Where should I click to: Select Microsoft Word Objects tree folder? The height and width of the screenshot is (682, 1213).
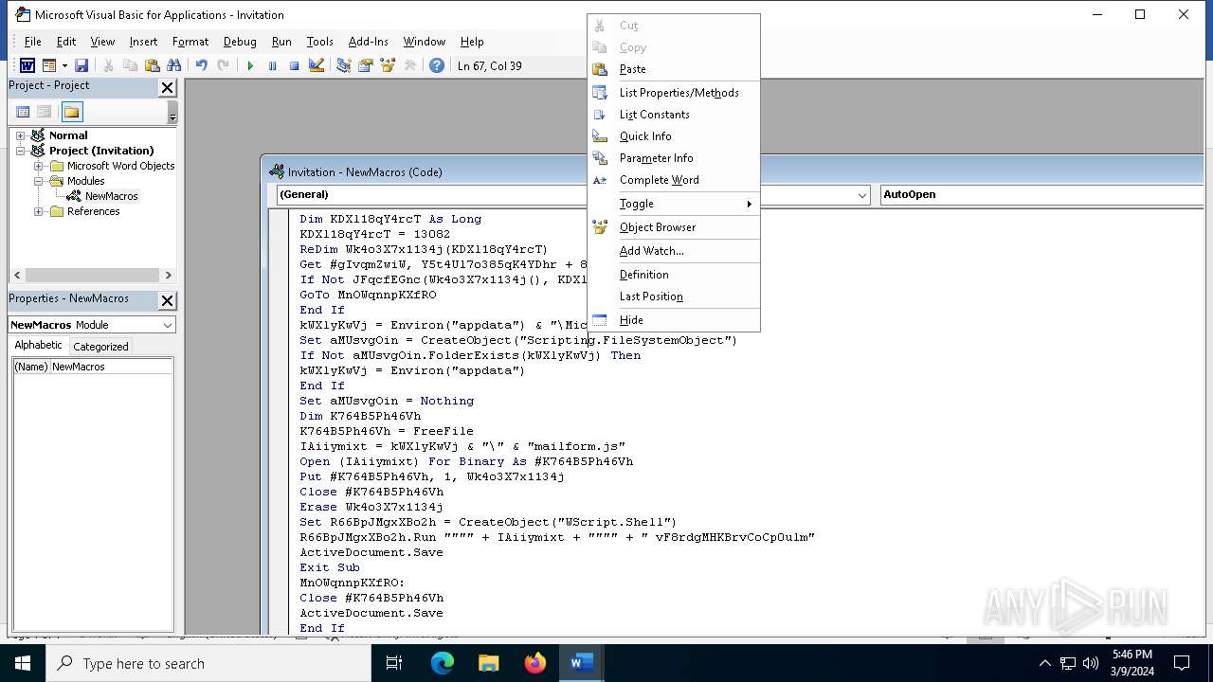120,166
